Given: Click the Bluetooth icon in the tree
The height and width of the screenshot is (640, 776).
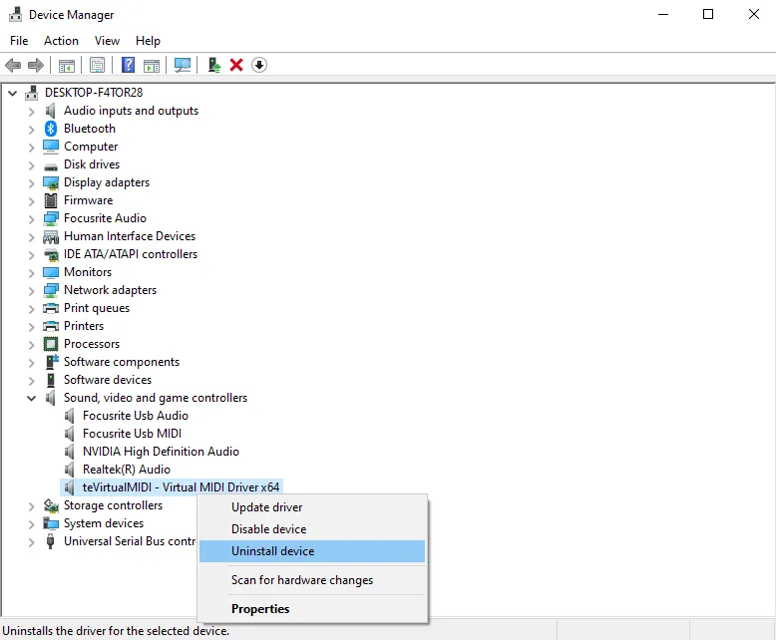Looking at the screenshot, I should (x=51, y=129).
